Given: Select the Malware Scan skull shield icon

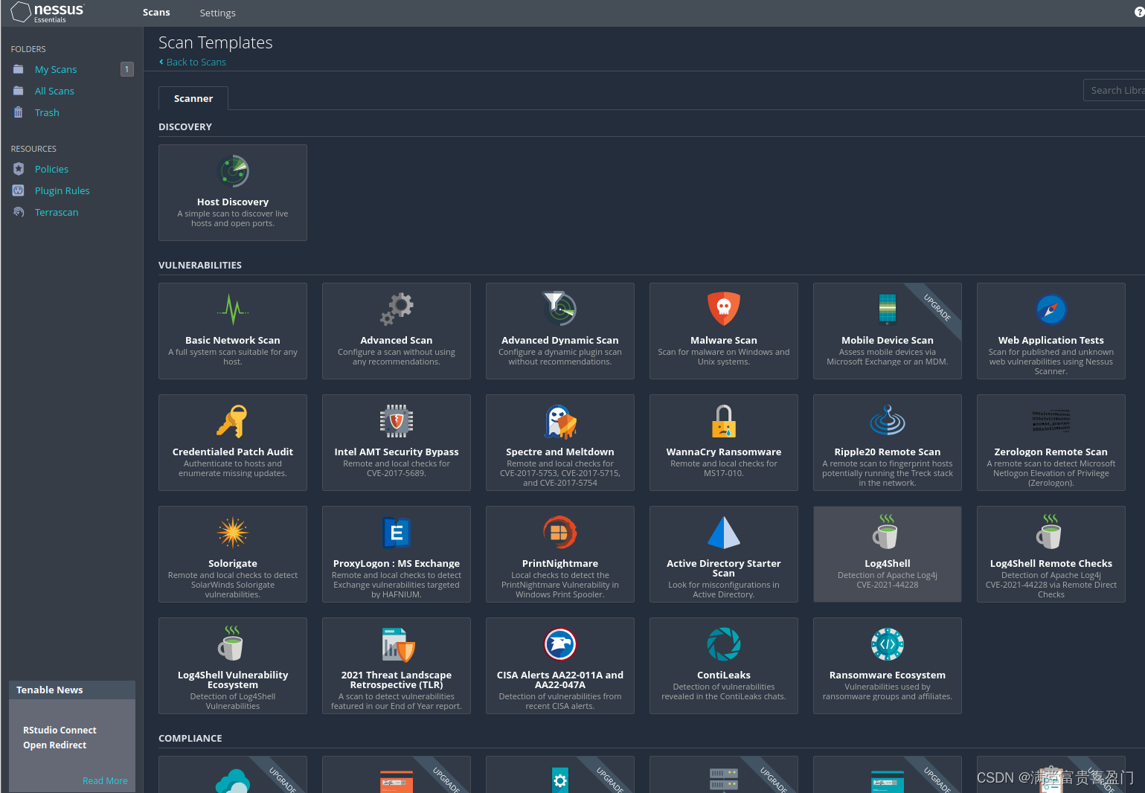Looking at the screenshot, I should click(724, 309).
